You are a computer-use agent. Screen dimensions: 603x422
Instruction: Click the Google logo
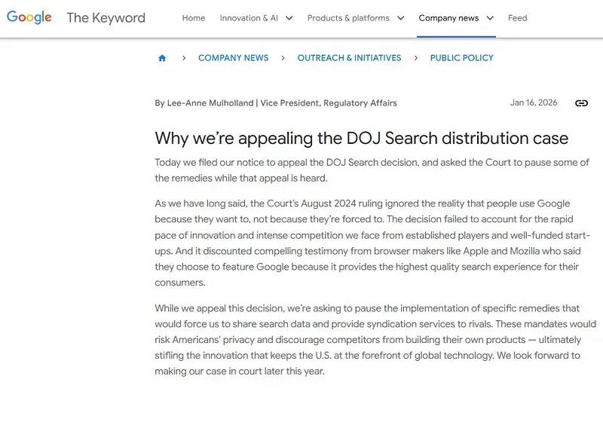pos(29,17)
